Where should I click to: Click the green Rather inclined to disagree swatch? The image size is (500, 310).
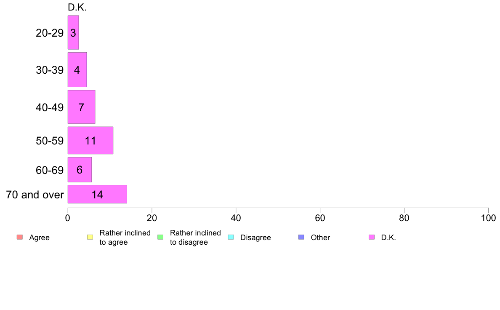160,237
